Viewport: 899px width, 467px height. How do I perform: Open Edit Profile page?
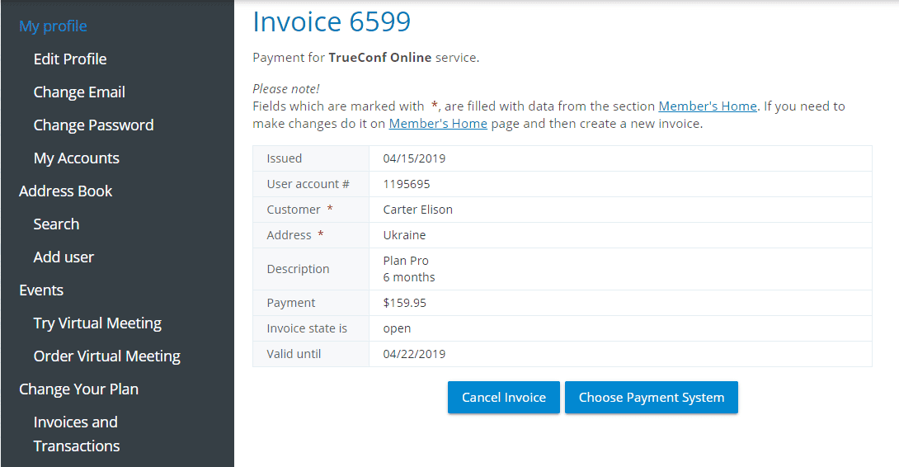point(70,59)
